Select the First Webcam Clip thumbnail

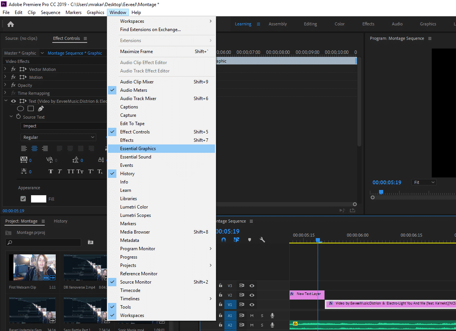click(x=32, y=267)
